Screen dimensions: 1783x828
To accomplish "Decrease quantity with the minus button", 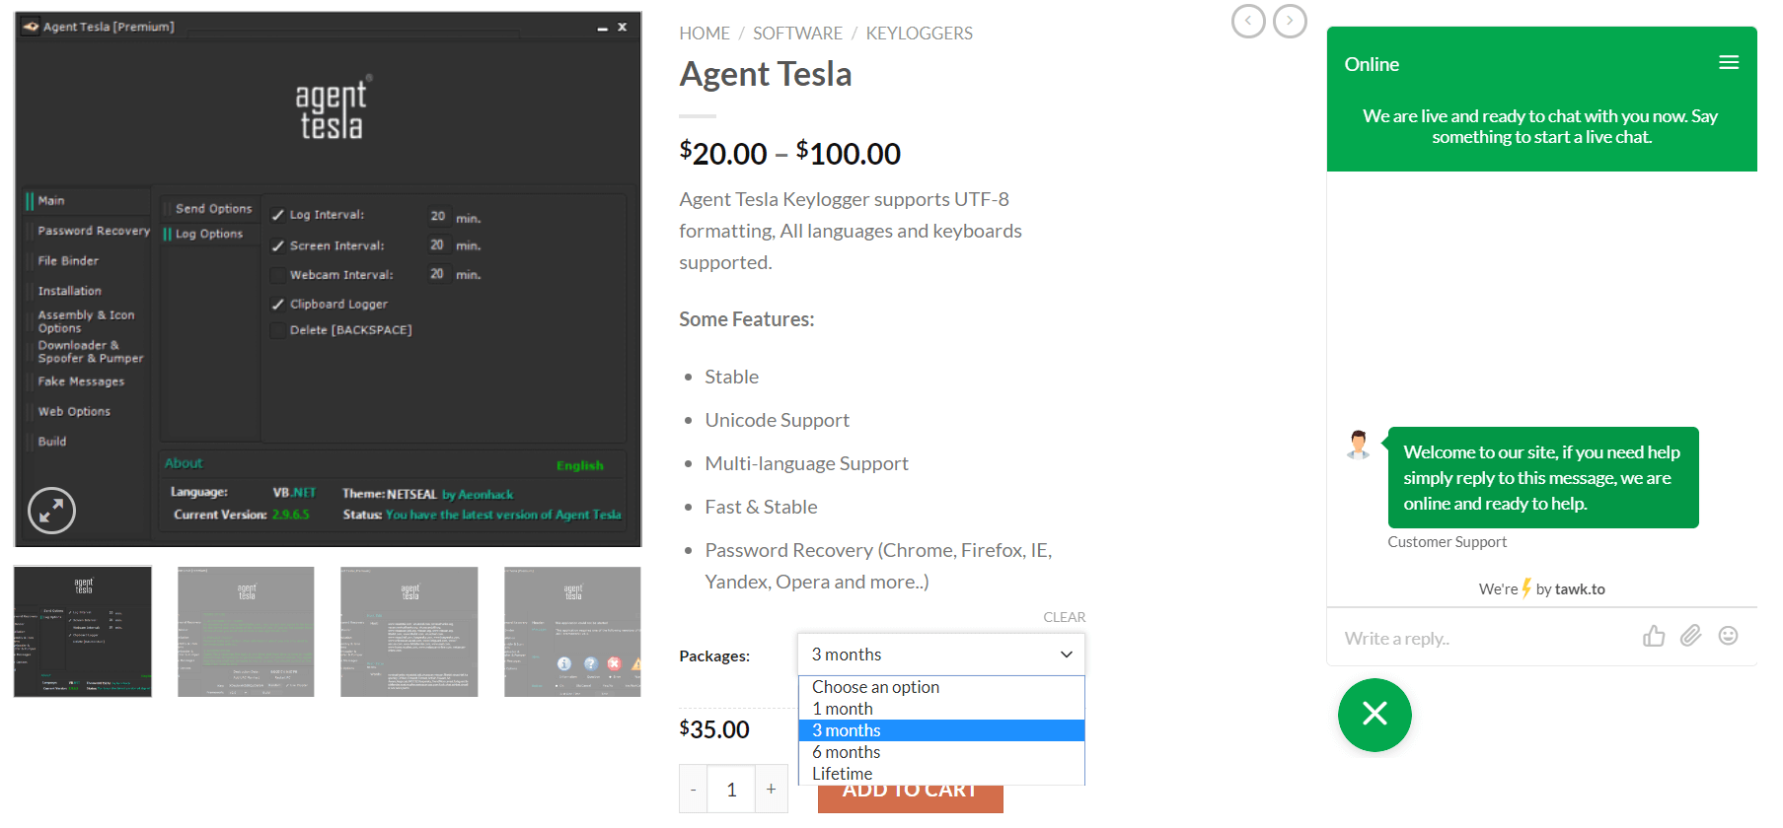I will click(694, 790).
